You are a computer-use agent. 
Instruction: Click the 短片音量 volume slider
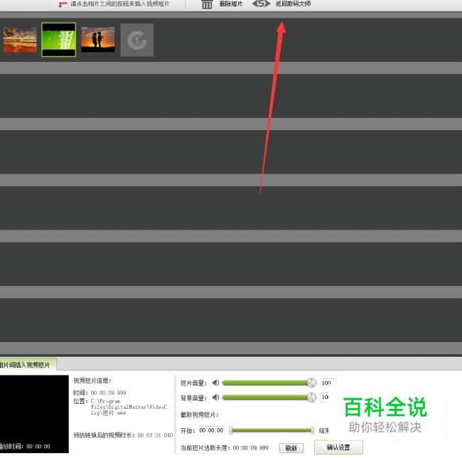269,383
